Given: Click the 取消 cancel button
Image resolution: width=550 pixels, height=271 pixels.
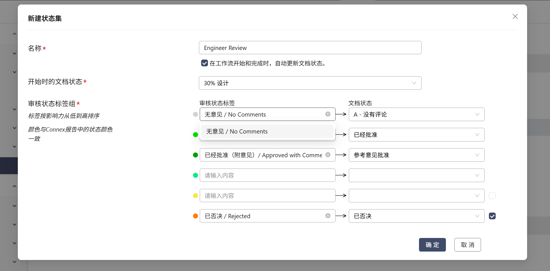Looking at the screenshot, I should tap(467, 245).
